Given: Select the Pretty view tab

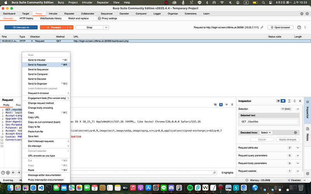Looking at the screenshot, I should point(6,105).
